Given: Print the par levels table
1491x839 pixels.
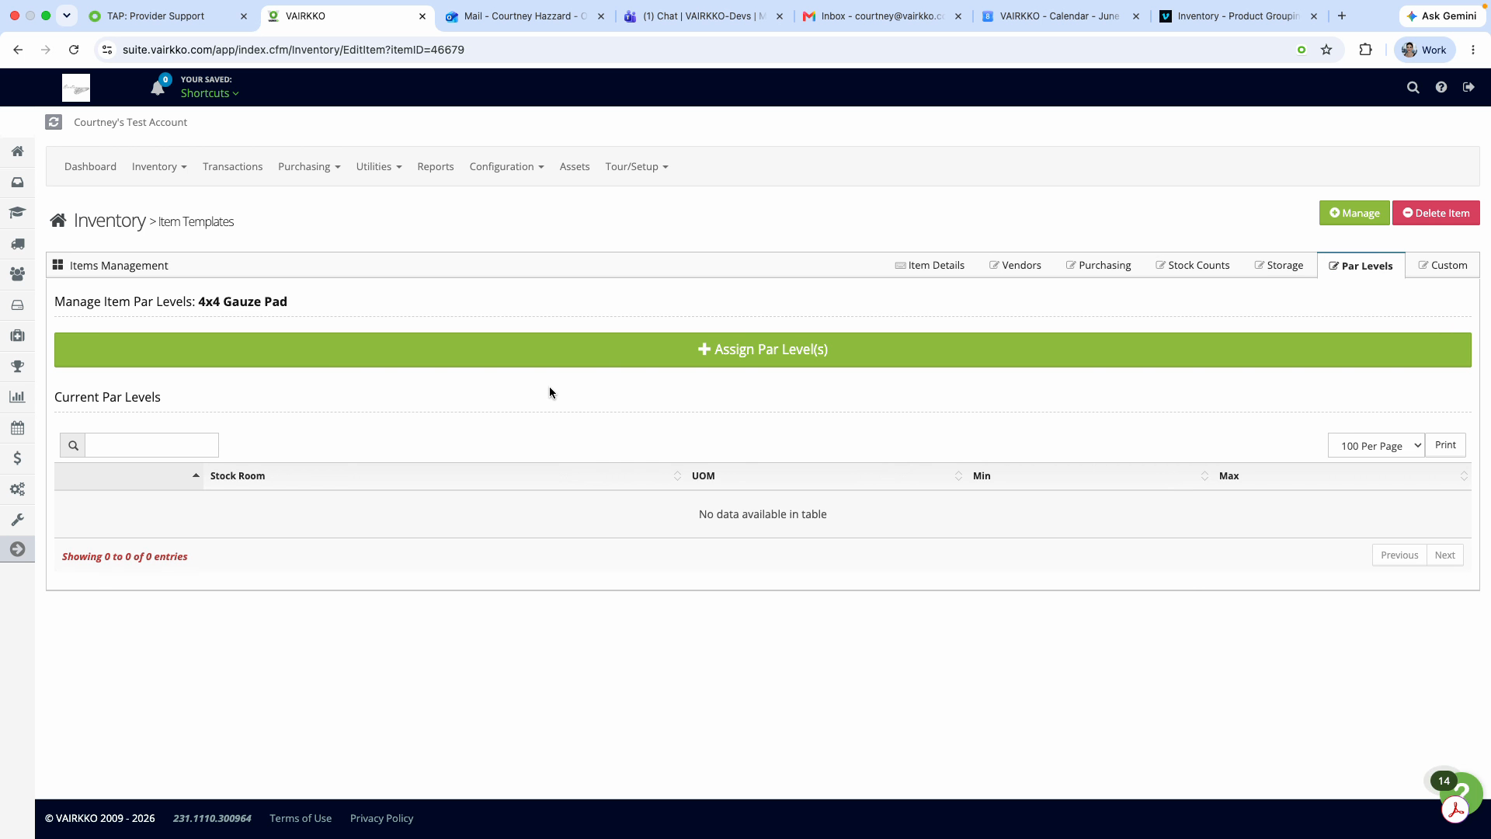Looking at the screenshot, I should click(x=1445, y=445).
